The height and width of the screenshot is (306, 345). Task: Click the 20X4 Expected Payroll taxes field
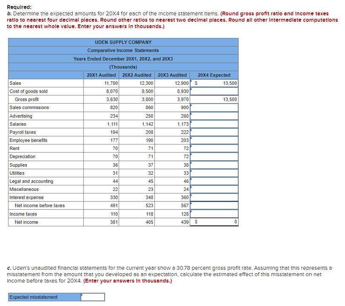click(214, 132)
